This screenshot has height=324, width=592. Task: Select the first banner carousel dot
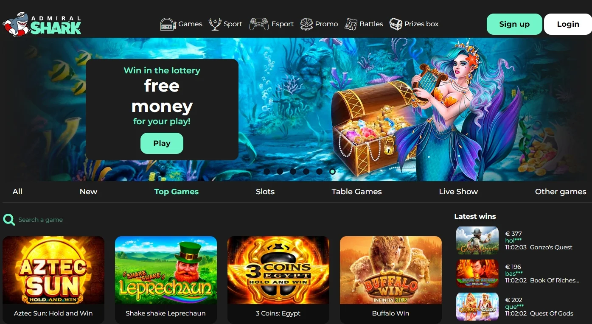click(267, 171)
